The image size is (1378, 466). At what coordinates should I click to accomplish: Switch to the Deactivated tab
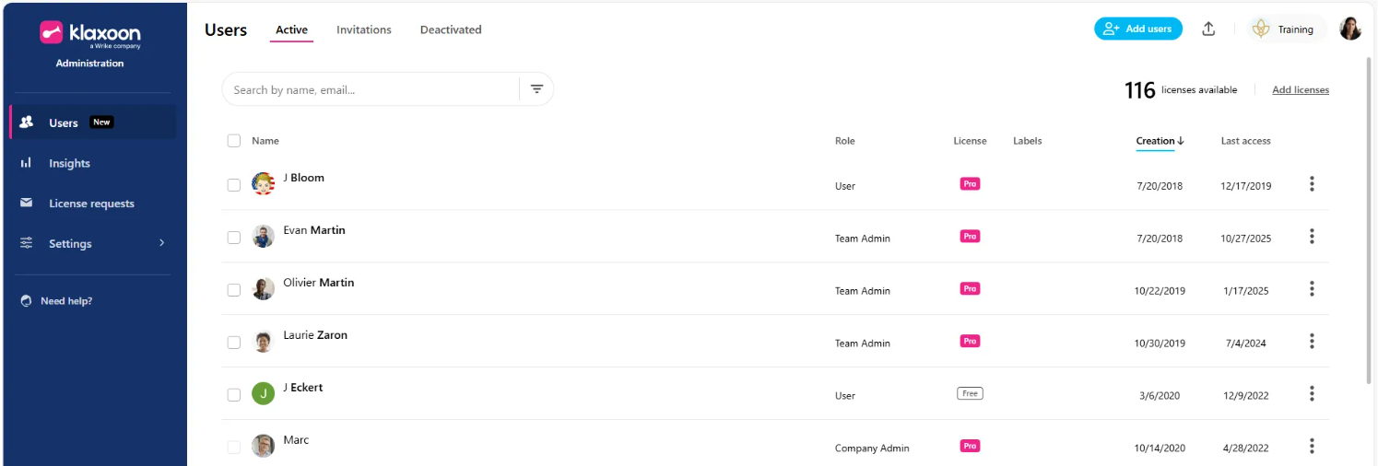click(x=451, y=29)
